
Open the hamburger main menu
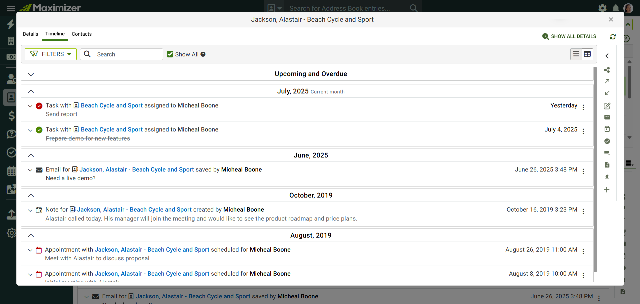click(11, 8)
